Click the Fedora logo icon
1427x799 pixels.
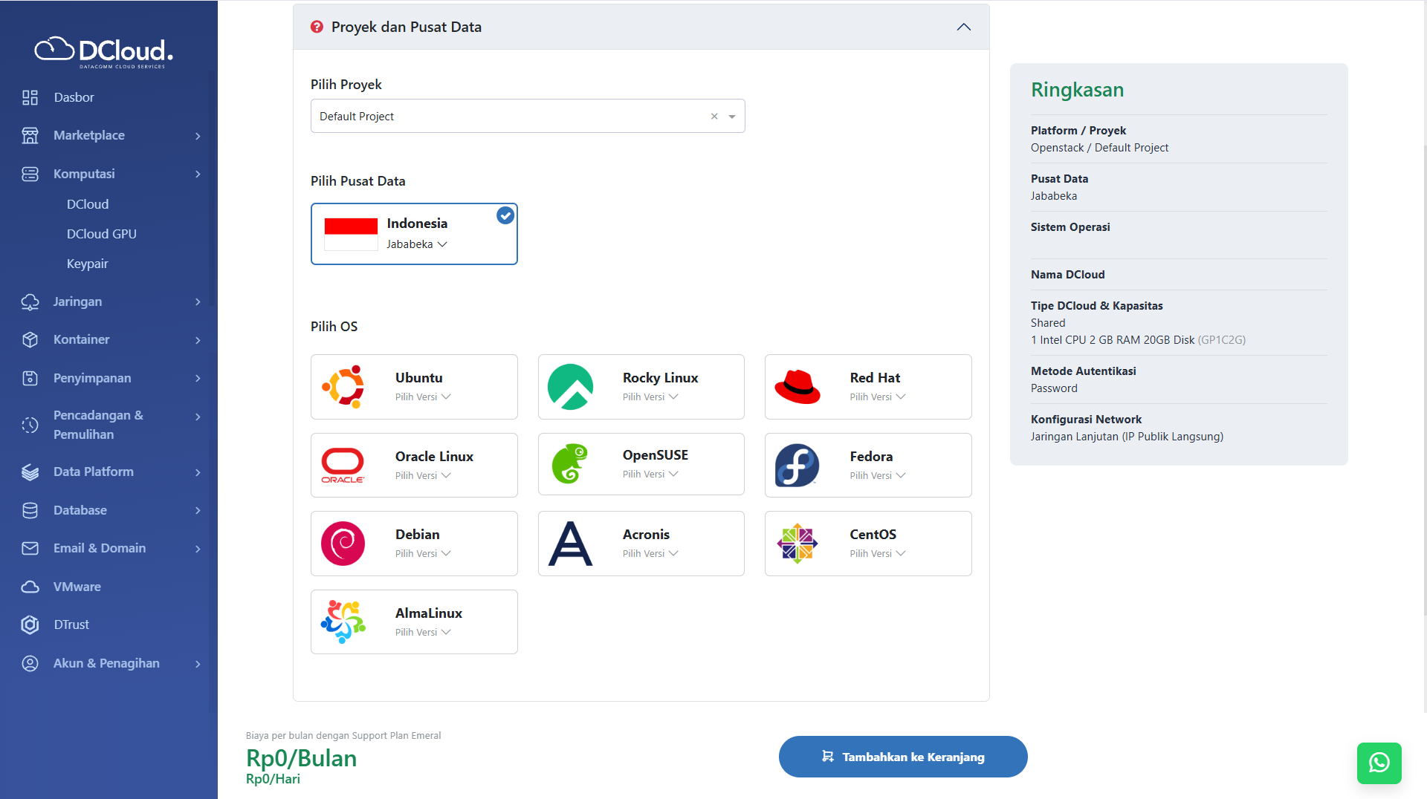[797, 466]
